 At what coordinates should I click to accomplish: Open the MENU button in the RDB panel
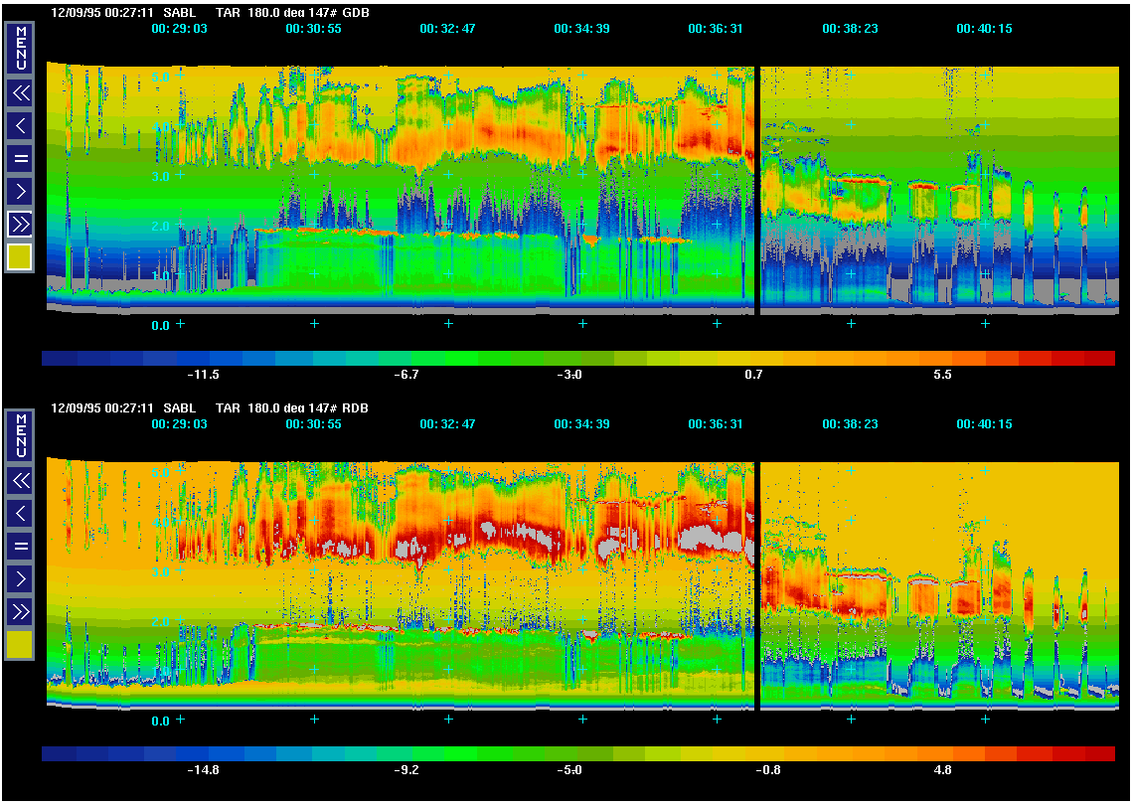click(20, 433)
